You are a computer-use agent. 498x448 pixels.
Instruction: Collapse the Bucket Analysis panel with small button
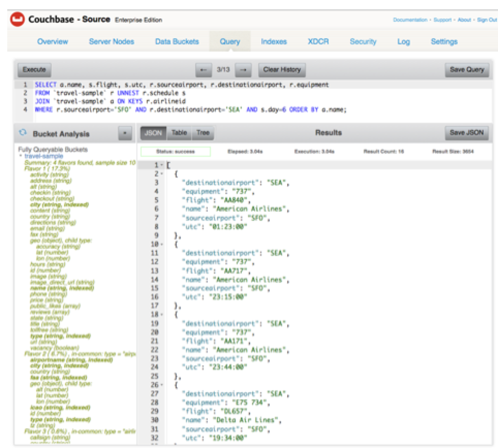[125, 133]
